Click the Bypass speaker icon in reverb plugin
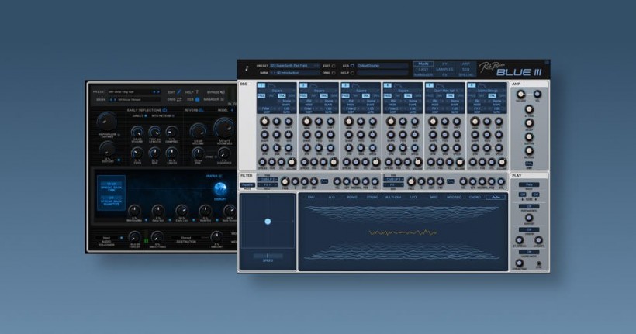 223,91
